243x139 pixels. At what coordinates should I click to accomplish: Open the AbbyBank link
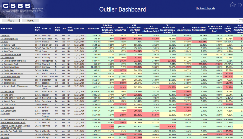[x=5, y=134]
